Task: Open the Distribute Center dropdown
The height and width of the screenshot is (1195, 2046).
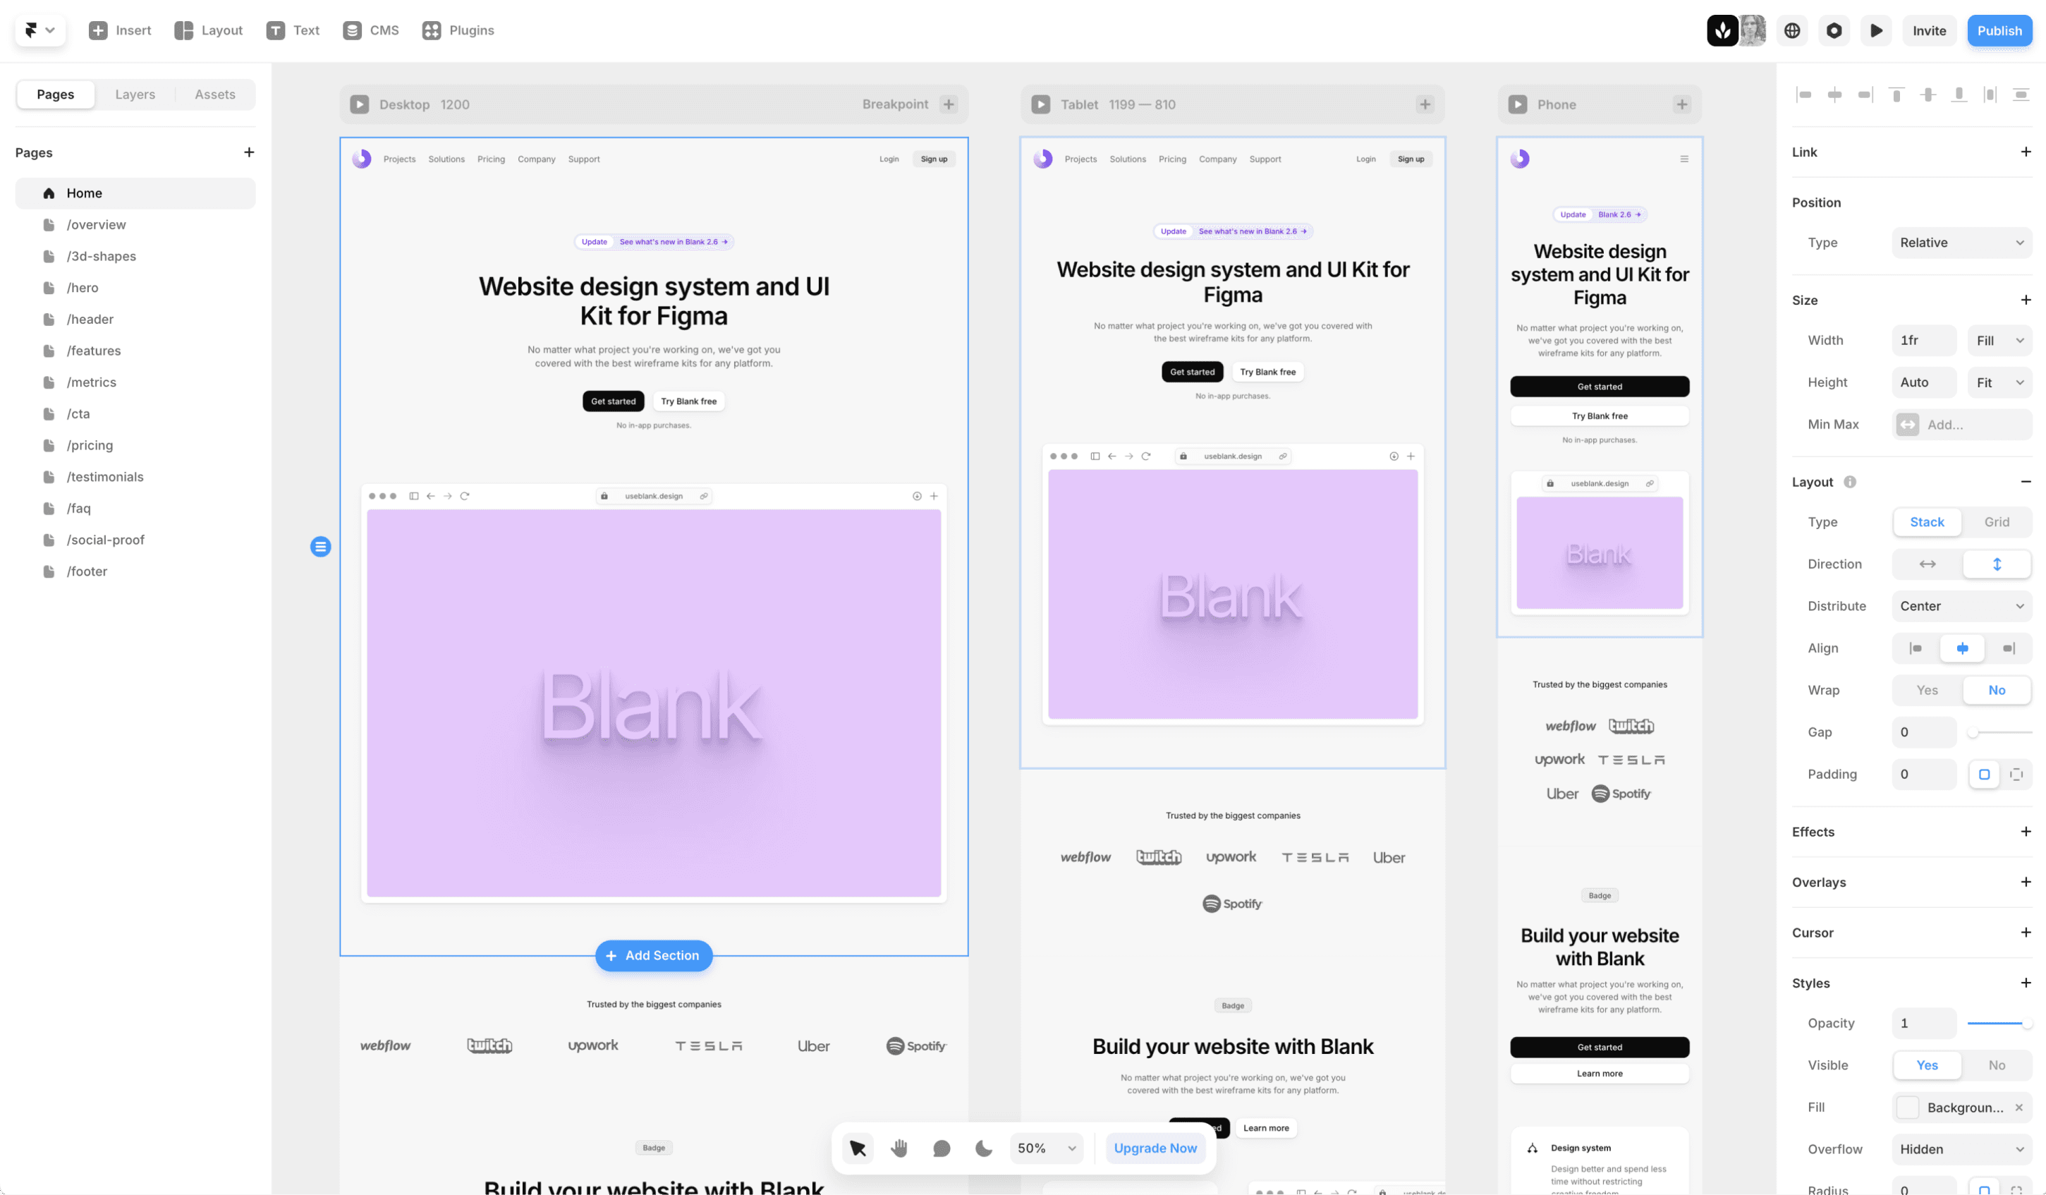Action: [x=1961, y=606]
